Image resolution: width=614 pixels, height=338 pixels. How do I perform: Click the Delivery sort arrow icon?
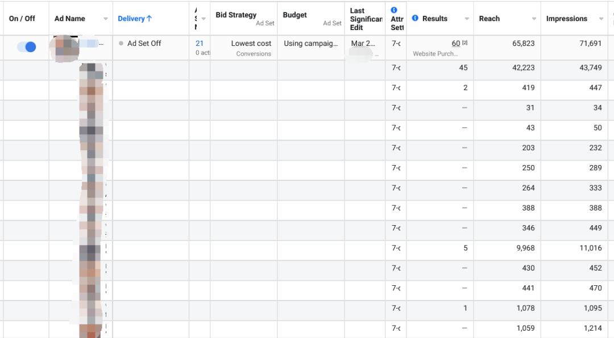coord(150,19)
